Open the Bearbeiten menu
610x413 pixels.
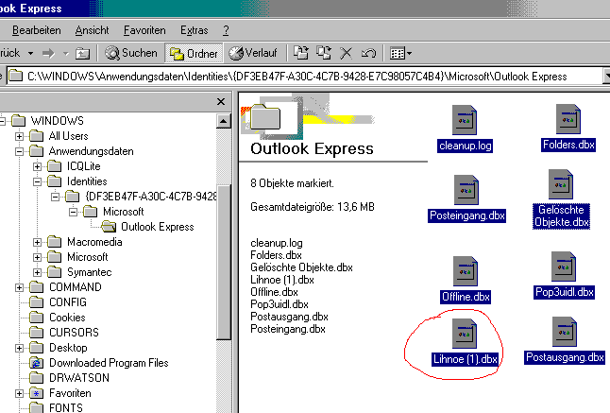[x=37, y=30]
